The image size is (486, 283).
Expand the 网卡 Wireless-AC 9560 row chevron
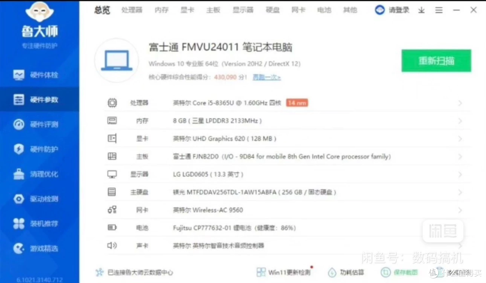click(x=460, y=210)
